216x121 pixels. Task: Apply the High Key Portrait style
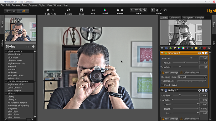click(x=16, y=63)
